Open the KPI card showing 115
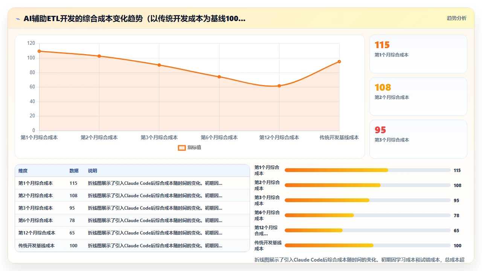The height and width of the screenshot is (271, 482). [x=418, y=54]
